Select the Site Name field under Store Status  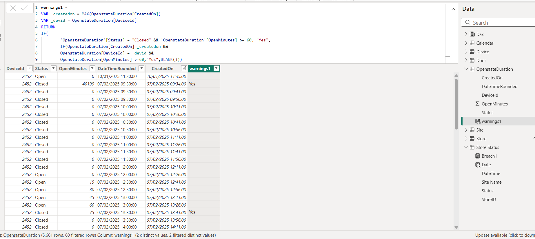(x=492, y=182)
